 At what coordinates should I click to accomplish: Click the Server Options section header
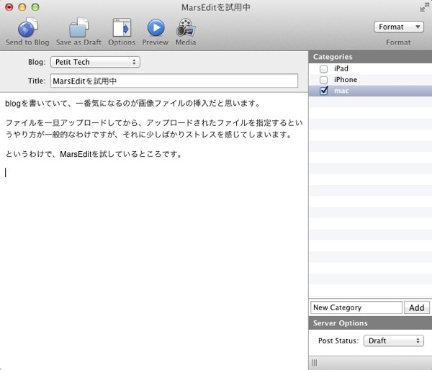pos(370,323)
